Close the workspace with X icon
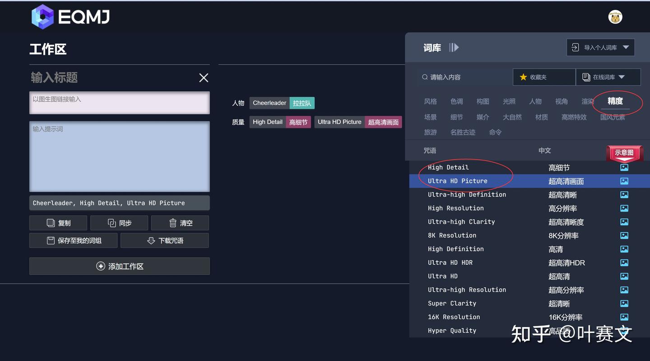The image size is (650, 361). (204, 78)
